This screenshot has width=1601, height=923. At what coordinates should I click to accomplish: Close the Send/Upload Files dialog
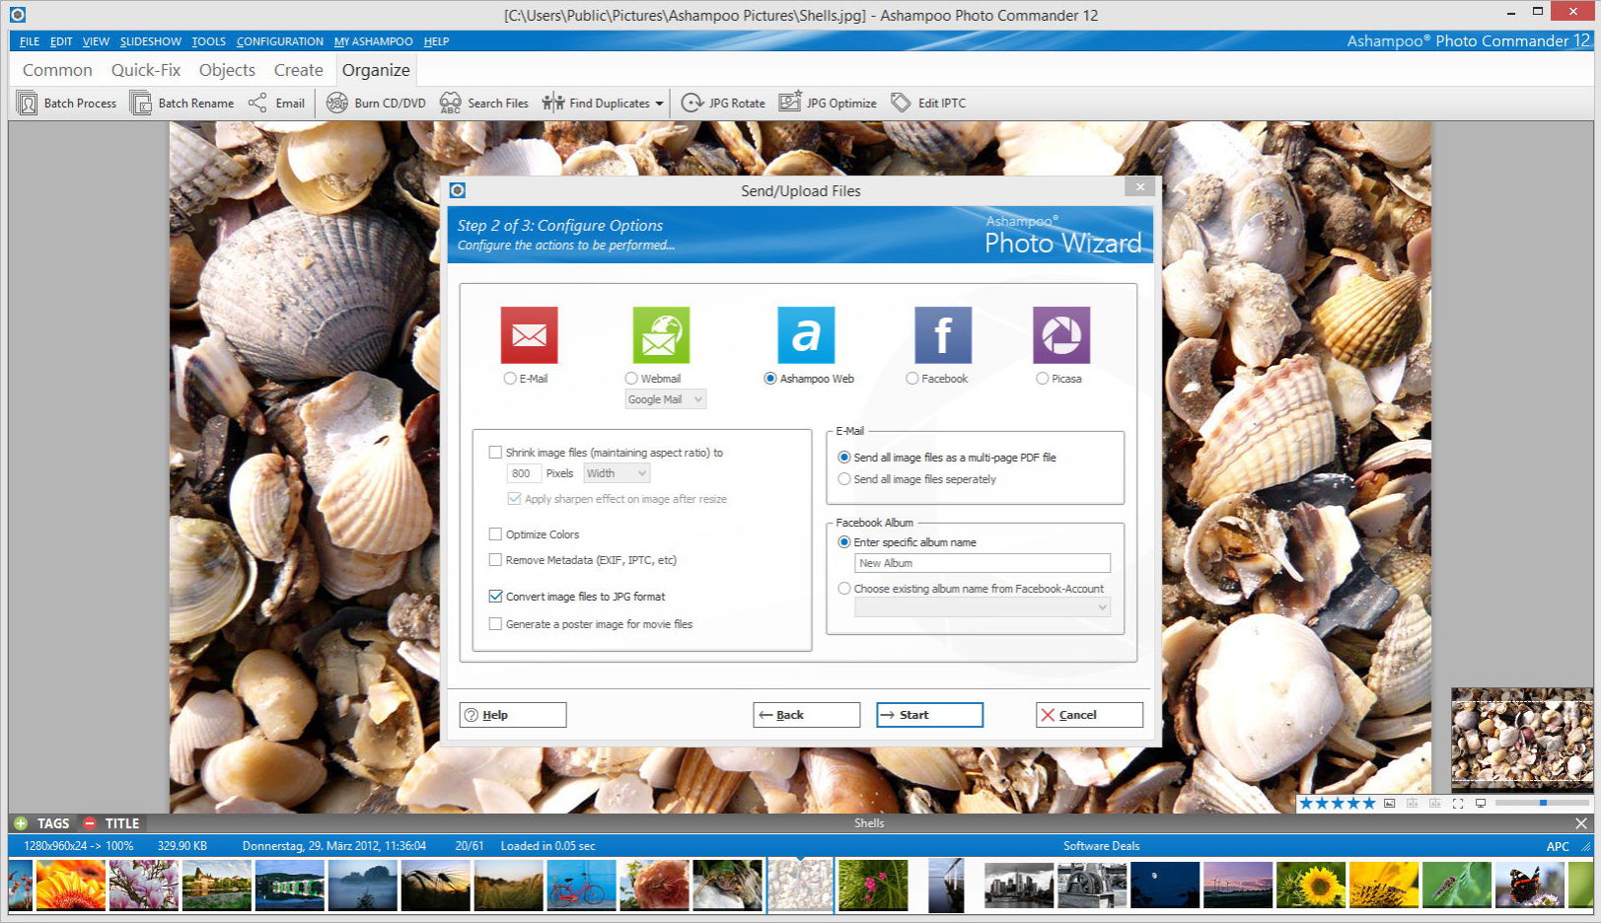click(1140, 187)
